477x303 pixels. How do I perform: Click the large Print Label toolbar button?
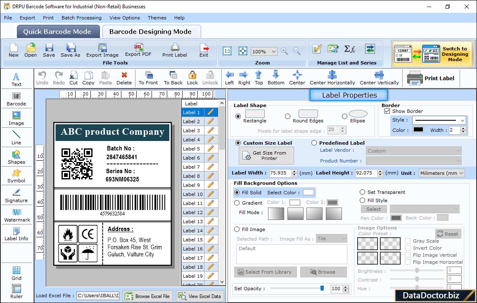pyautogui.click(x=431, y=78)
